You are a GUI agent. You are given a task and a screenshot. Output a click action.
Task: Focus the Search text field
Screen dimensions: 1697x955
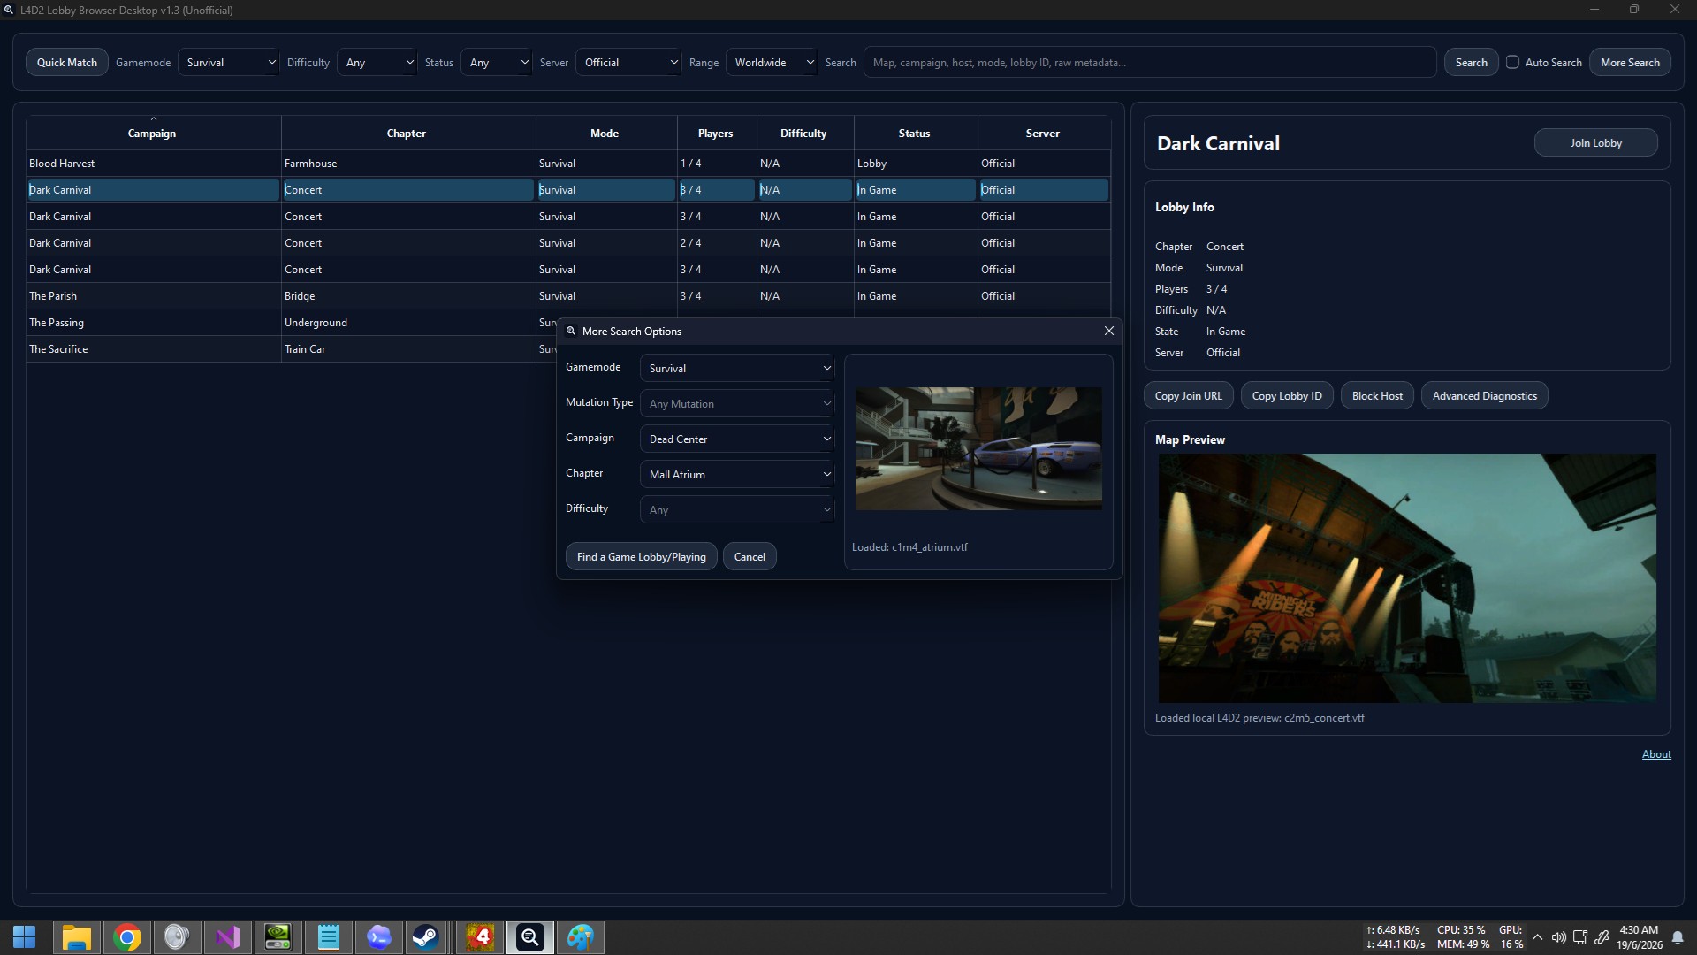pyautogui.click(x=1149, y=62)
